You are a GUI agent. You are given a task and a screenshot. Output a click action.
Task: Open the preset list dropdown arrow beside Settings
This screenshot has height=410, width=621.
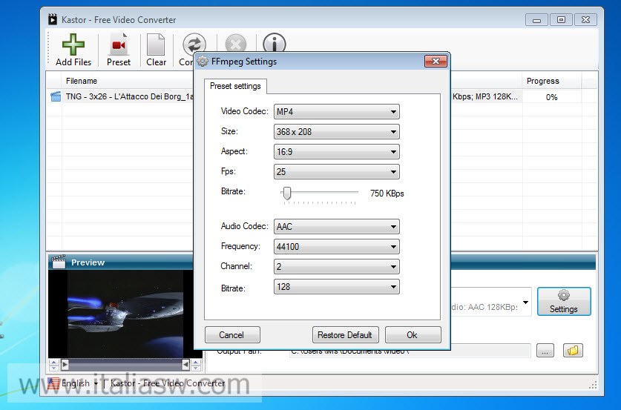coord(525,302)
